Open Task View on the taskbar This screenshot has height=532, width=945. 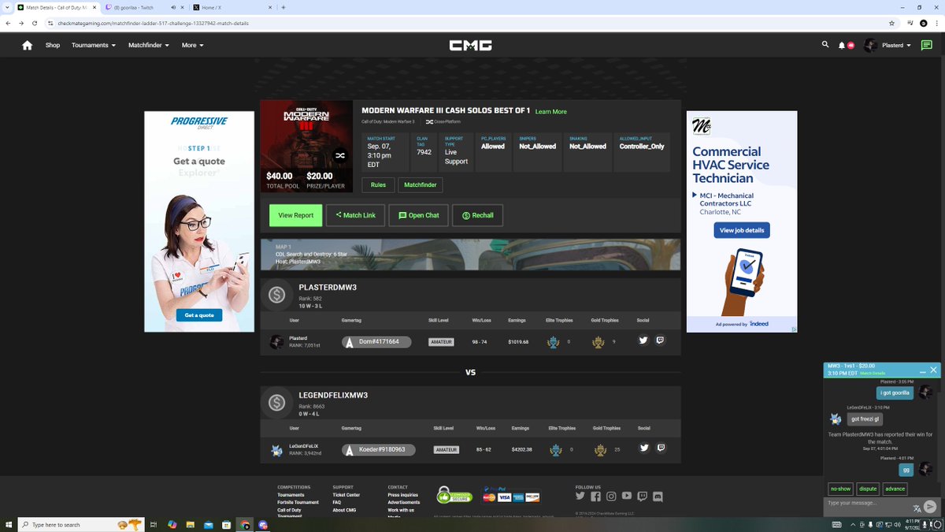[x=153, y=524]
